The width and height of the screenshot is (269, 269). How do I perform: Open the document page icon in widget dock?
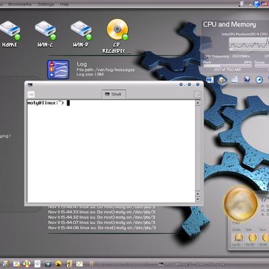click(x=235, y=80)
